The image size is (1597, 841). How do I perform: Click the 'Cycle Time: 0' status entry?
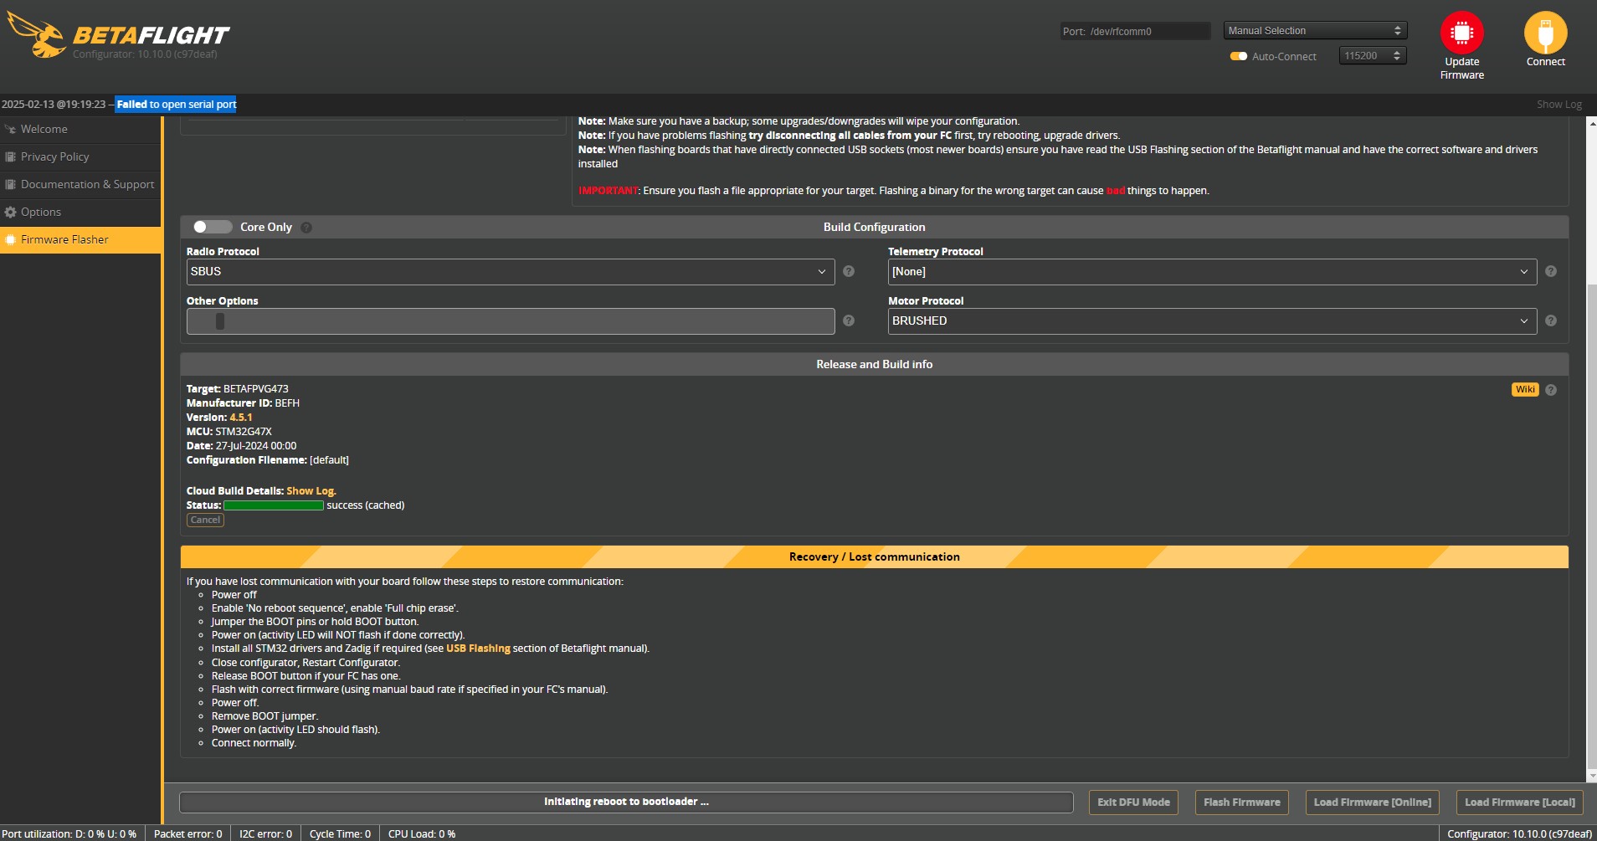click(x=340, y=834)
